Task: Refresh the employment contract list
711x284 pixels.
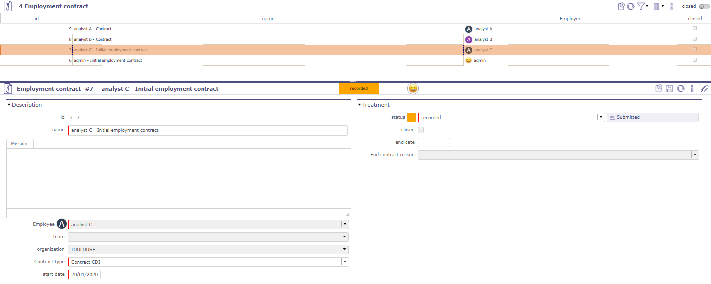Action: [630, 6]
